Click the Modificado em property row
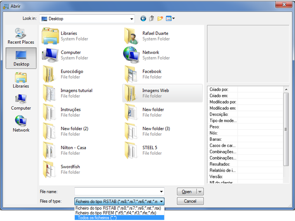295x221 pixels. 246,108
